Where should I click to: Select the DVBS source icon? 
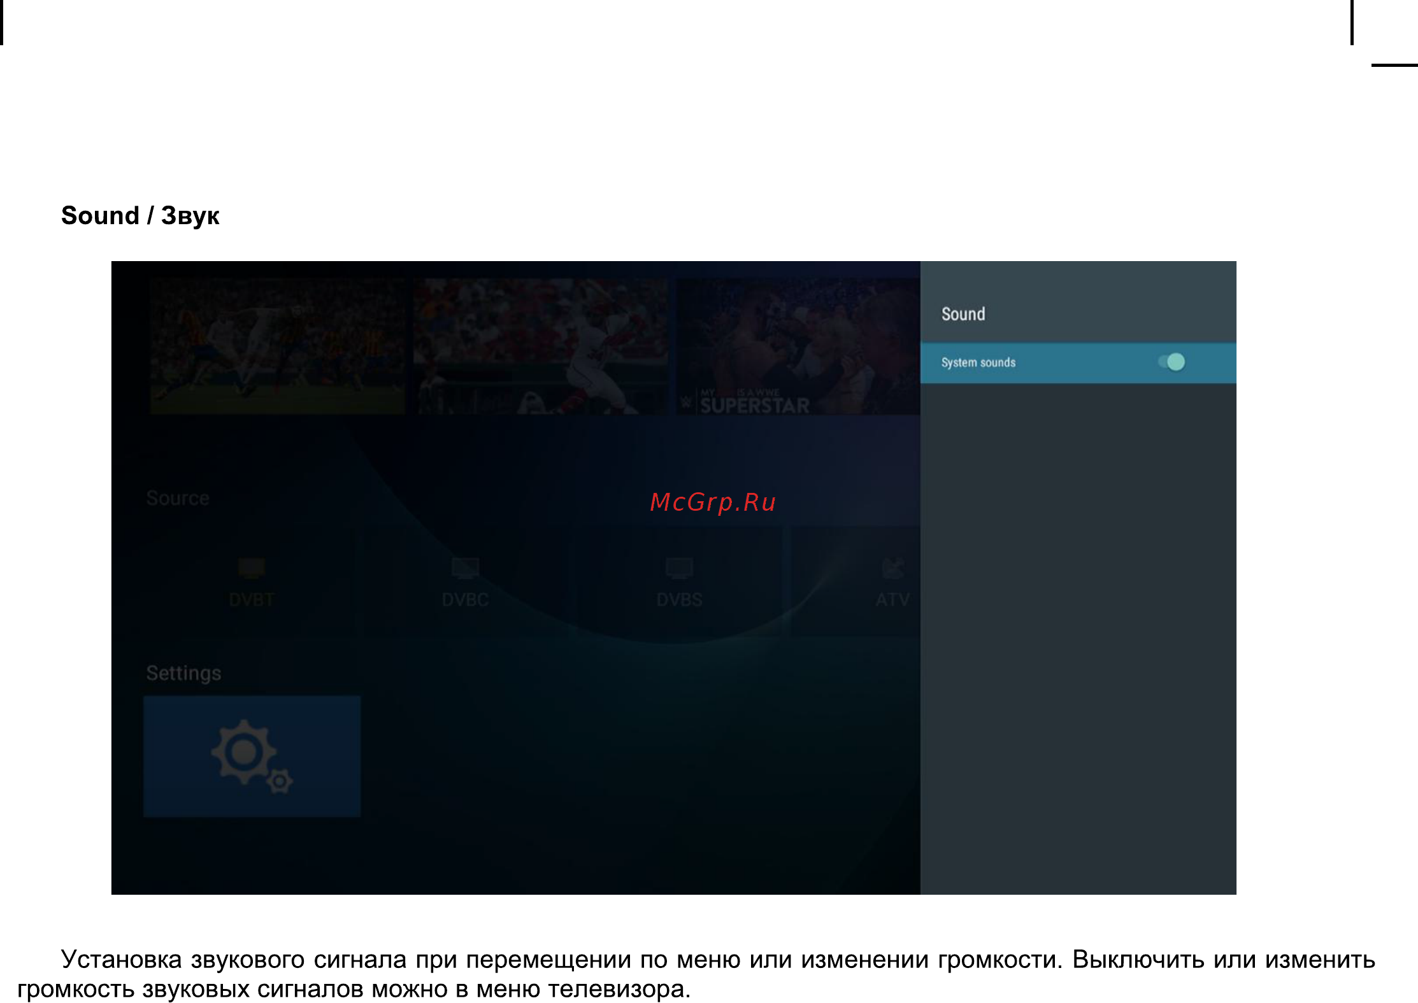tap(679, 567)
